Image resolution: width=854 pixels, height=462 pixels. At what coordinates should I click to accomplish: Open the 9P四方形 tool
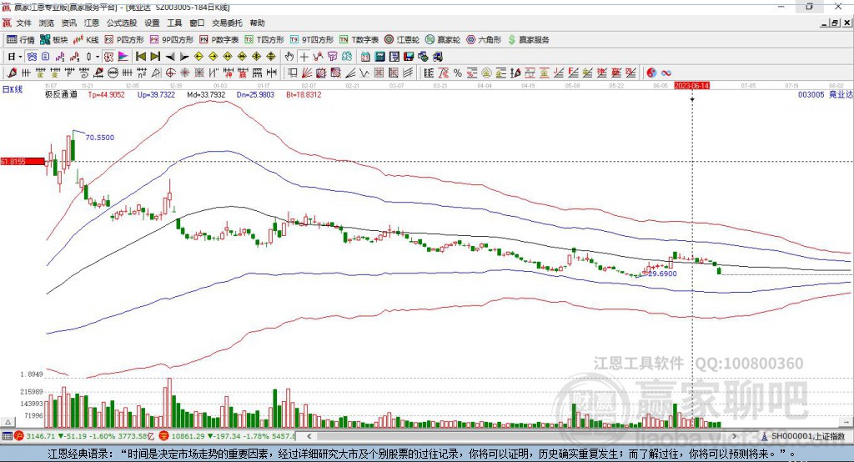point(172,40)
